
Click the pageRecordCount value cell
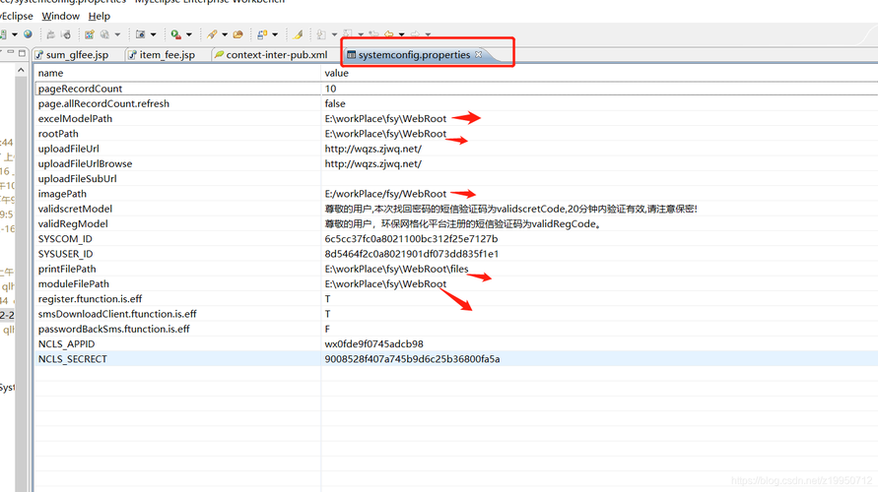[331, 89]
